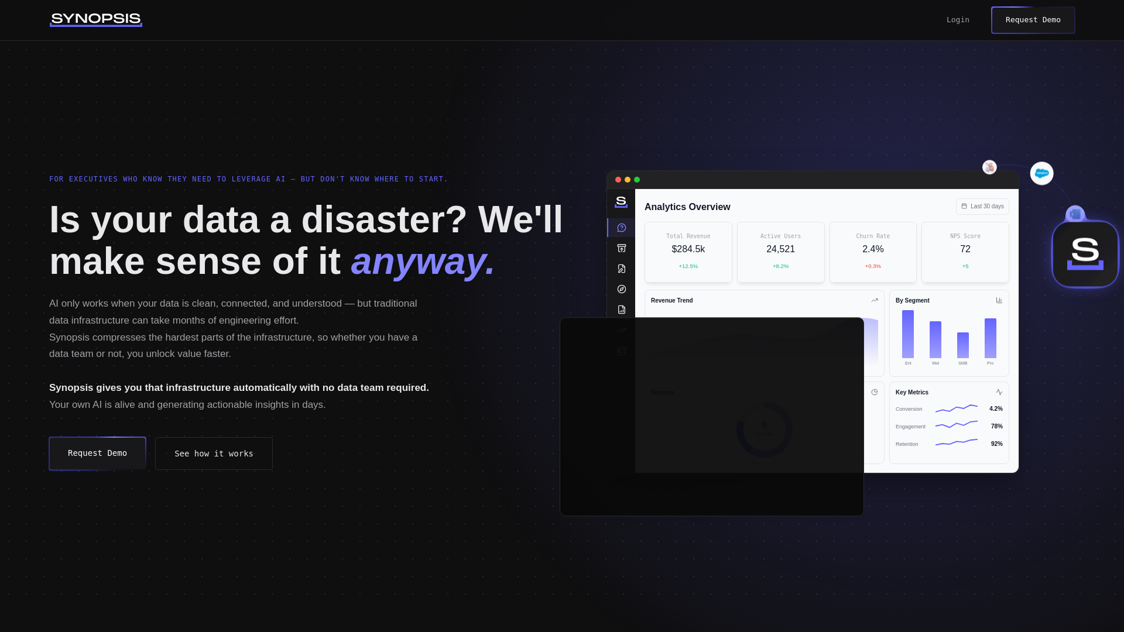Click the green window maximize dot
This screenshot has height=632, width=1124.
coord(637,180)
